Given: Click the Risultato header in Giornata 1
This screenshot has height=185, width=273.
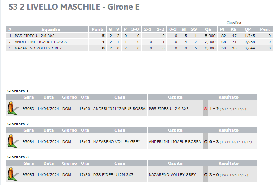Looking at the screenshot, I should 228,97.
